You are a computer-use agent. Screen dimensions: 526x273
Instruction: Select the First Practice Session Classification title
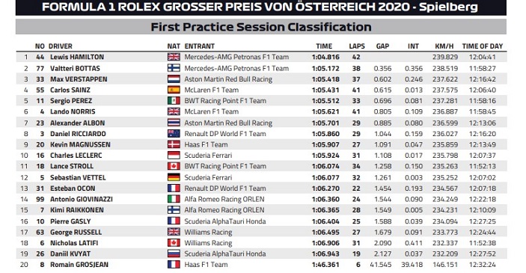click(x=261, y=27)
